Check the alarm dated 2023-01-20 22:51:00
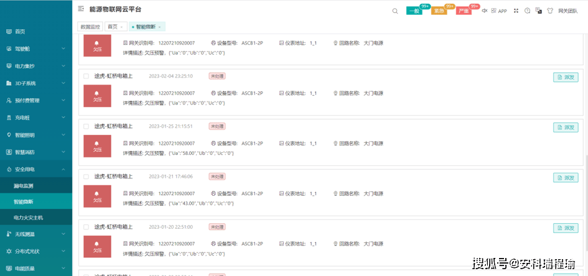This screenshot has height=276, width=588. 86,227
